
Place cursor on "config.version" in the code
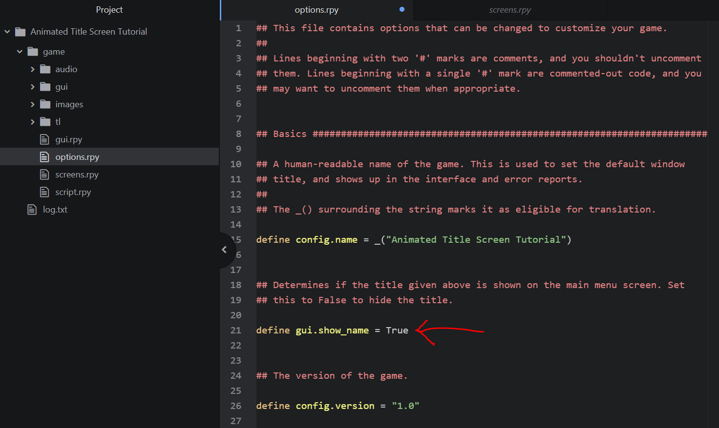click(335, 406)
